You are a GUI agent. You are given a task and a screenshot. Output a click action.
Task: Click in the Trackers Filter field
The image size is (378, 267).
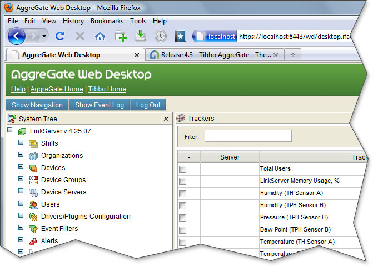[248, 136]
